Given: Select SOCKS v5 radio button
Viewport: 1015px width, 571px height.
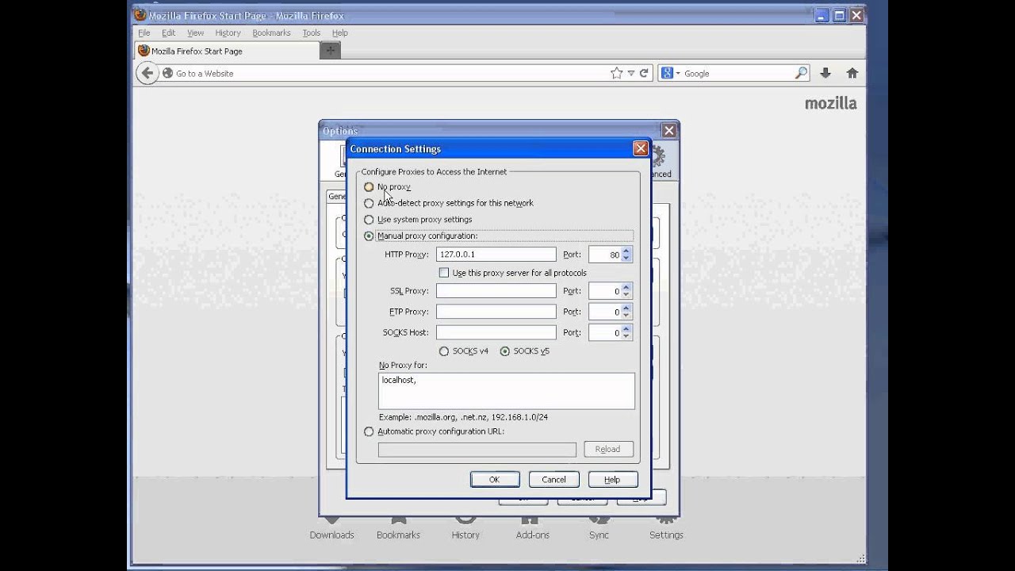Looking at the screenshot, I should point(505,351).
